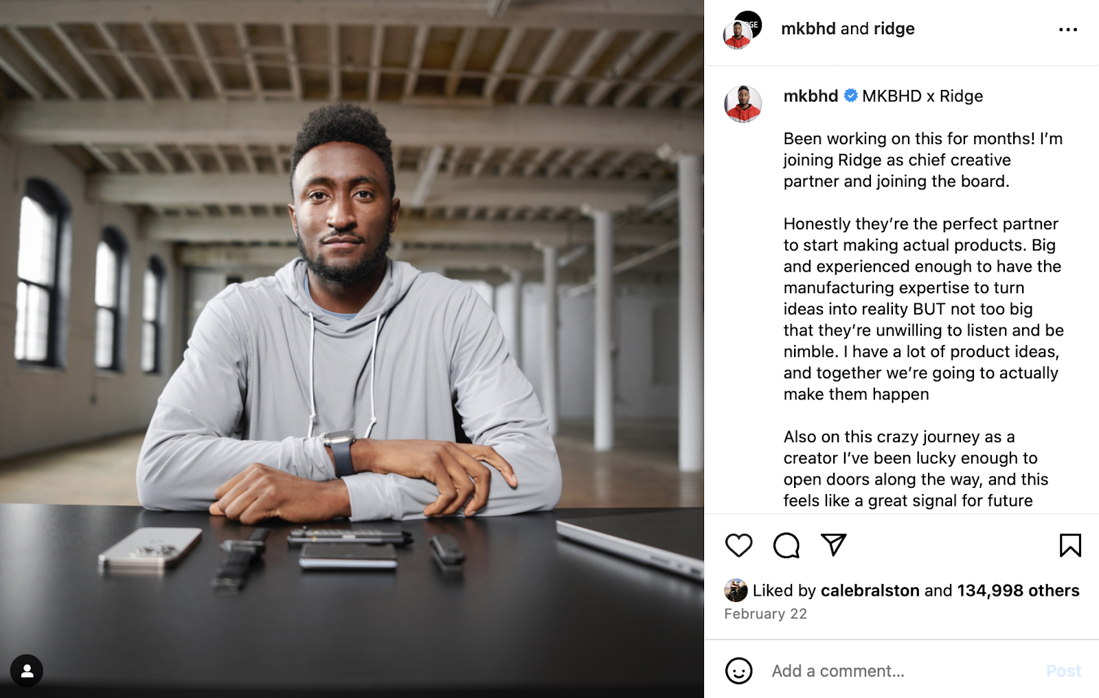
Task: Click mkbhd username in caption
Action: 811,96
